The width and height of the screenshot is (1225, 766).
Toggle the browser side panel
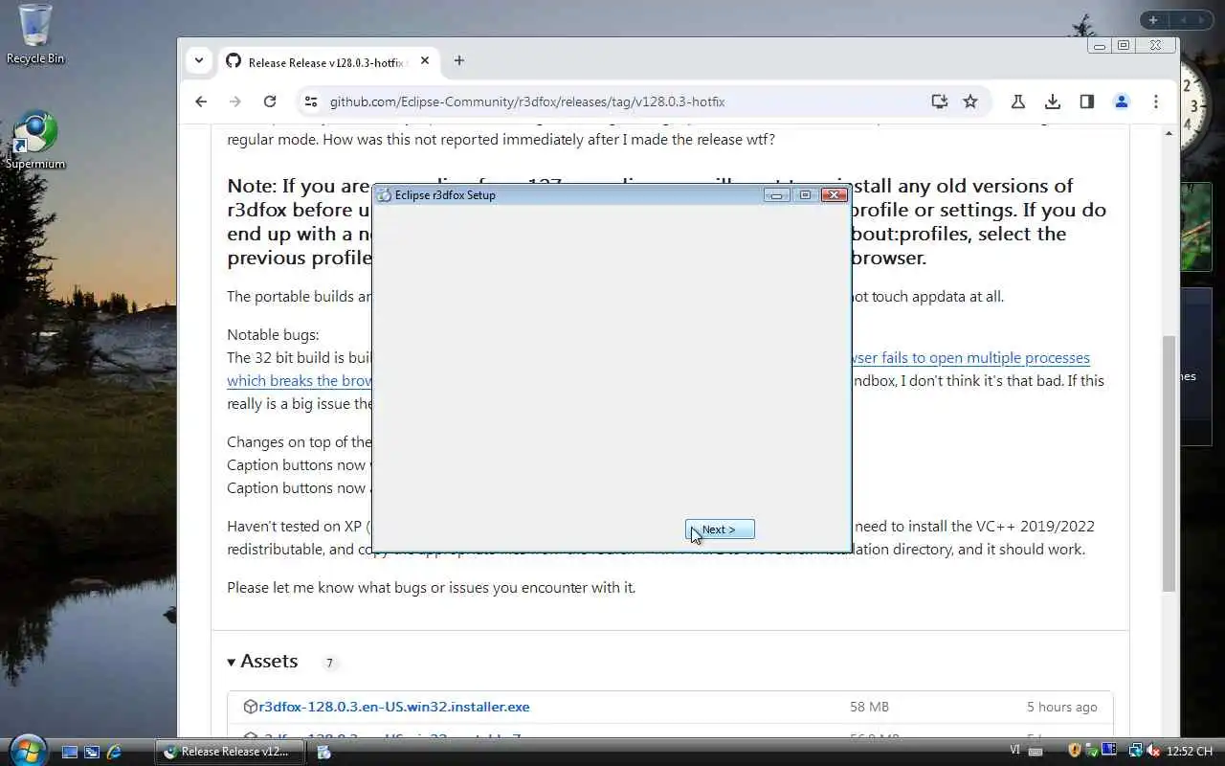click(x=1087, y=101)
